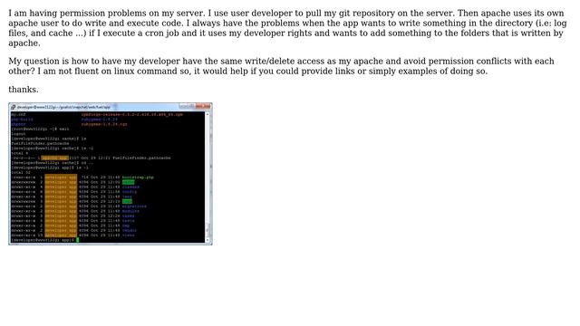
Task: Click the PuTTY icon in terminal title bar
Action: tap(14, 107)
